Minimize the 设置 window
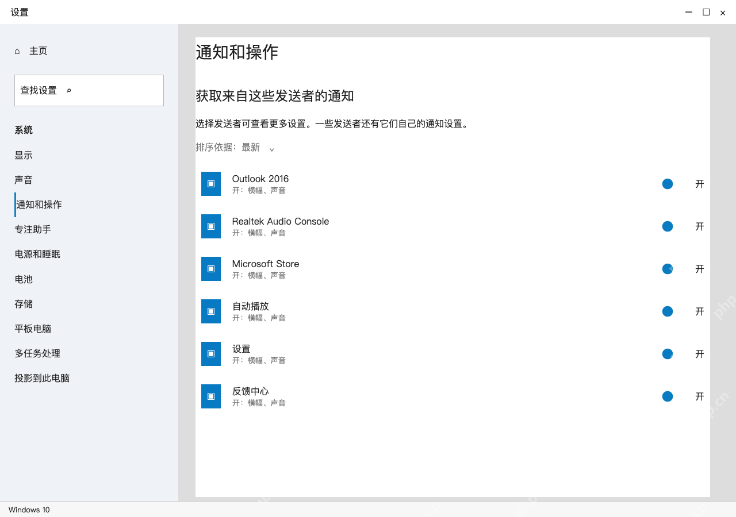 click(688, 12)
